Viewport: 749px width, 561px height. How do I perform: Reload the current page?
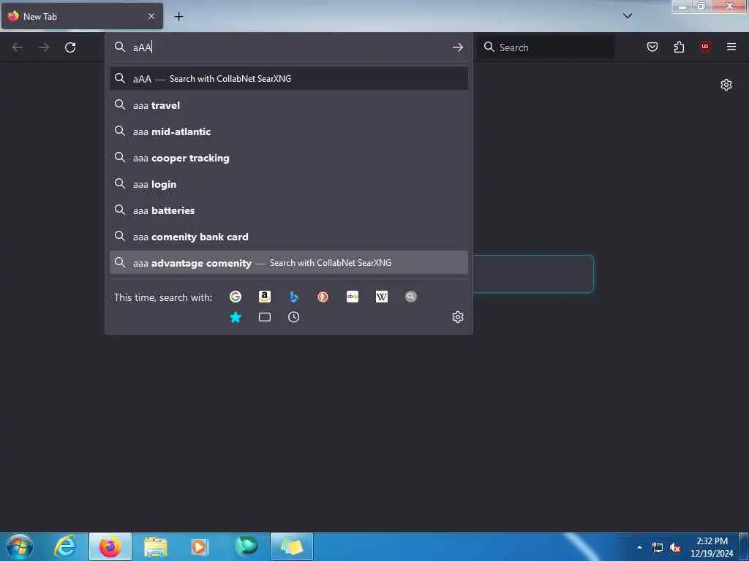point(70,47)
